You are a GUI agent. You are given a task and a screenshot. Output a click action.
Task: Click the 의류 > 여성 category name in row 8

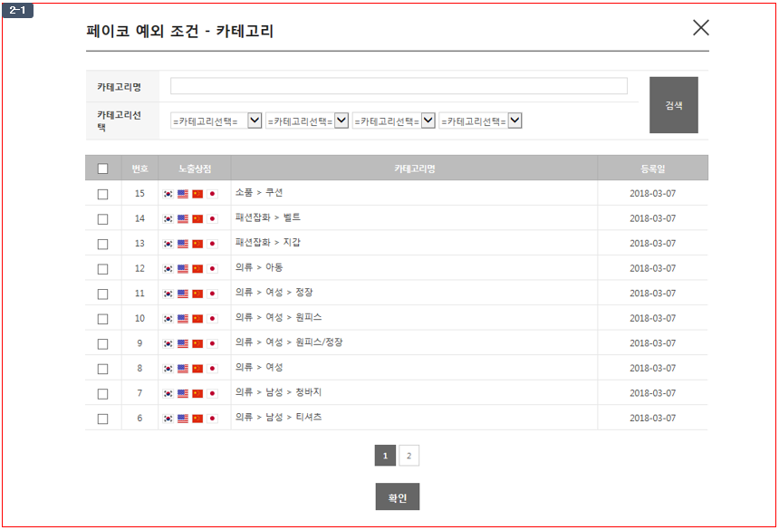pos(259,367)
